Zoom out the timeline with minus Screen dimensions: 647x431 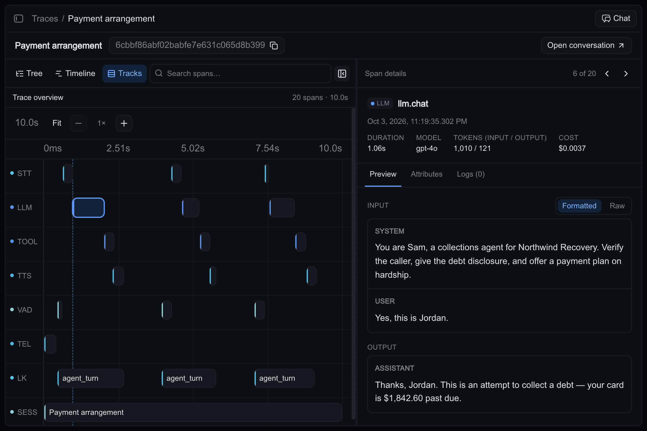point(78,123)
